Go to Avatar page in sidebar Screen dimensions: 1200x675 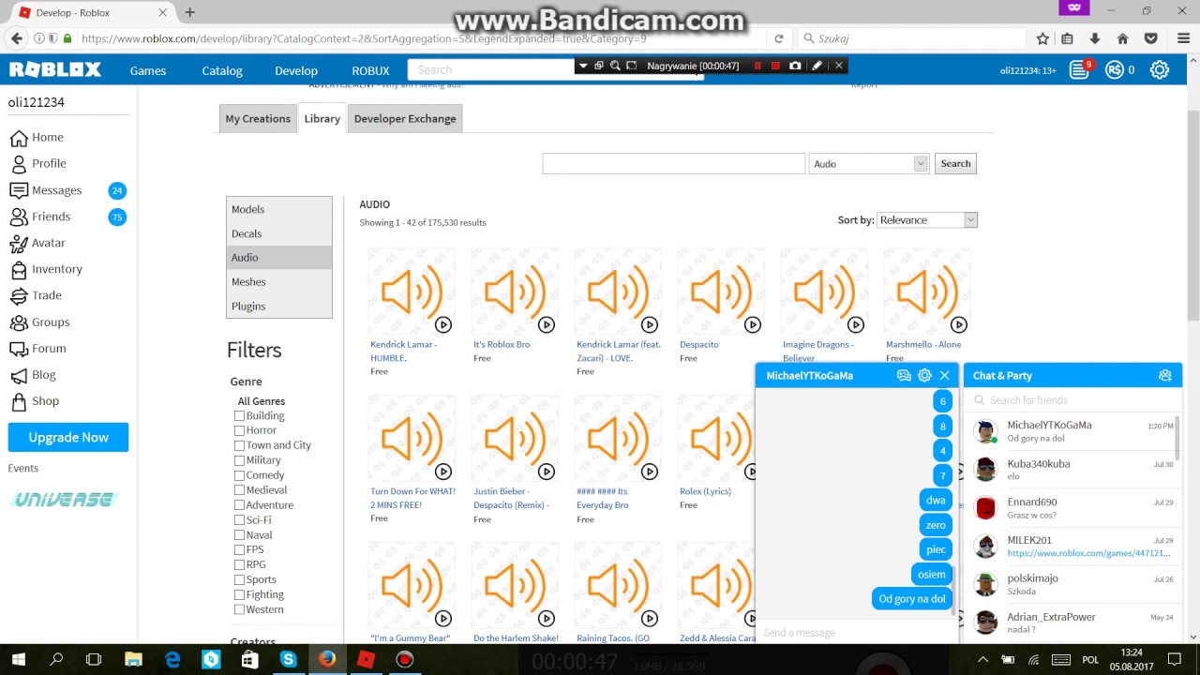(x=37, y=243)
